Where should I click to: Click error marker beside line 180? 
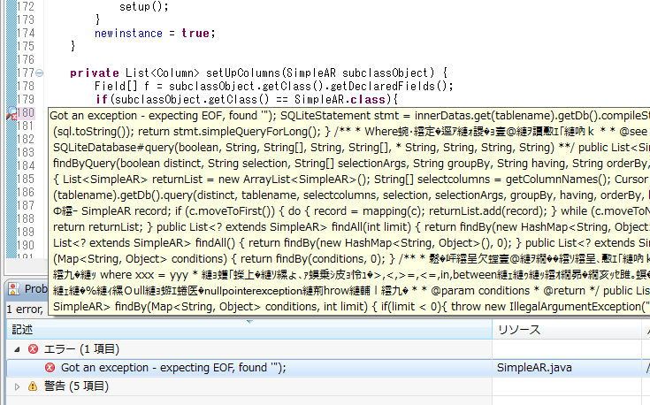(x=11, y=113)
